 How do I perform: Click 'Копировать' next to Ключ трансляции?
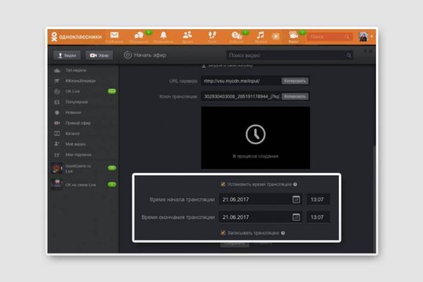[x=295, y=96]
